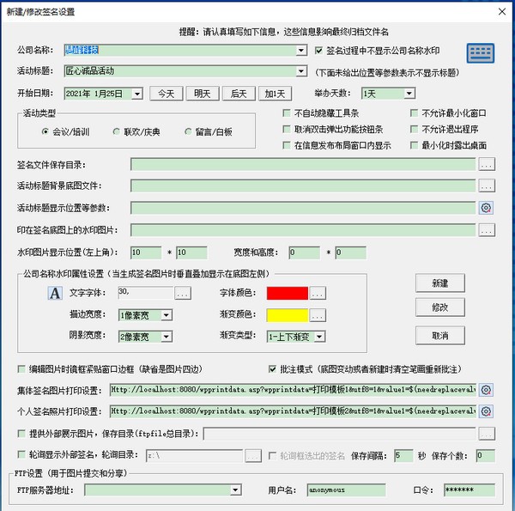The image size is (515, 511).
Task: Click the letter A font icon
Action: point(55,294)
